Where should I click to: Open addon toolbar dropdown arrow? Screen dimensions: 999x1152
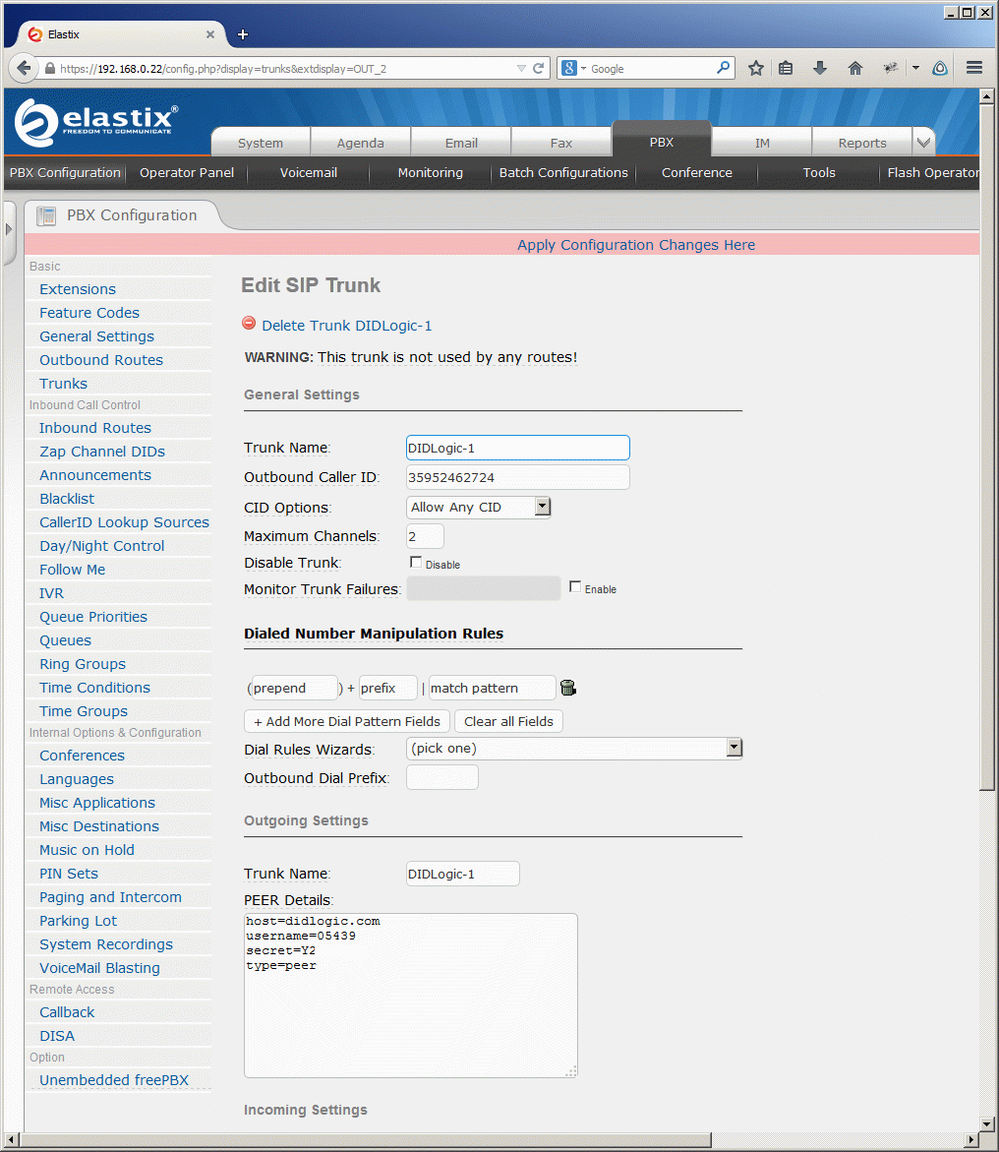point(915,68)
